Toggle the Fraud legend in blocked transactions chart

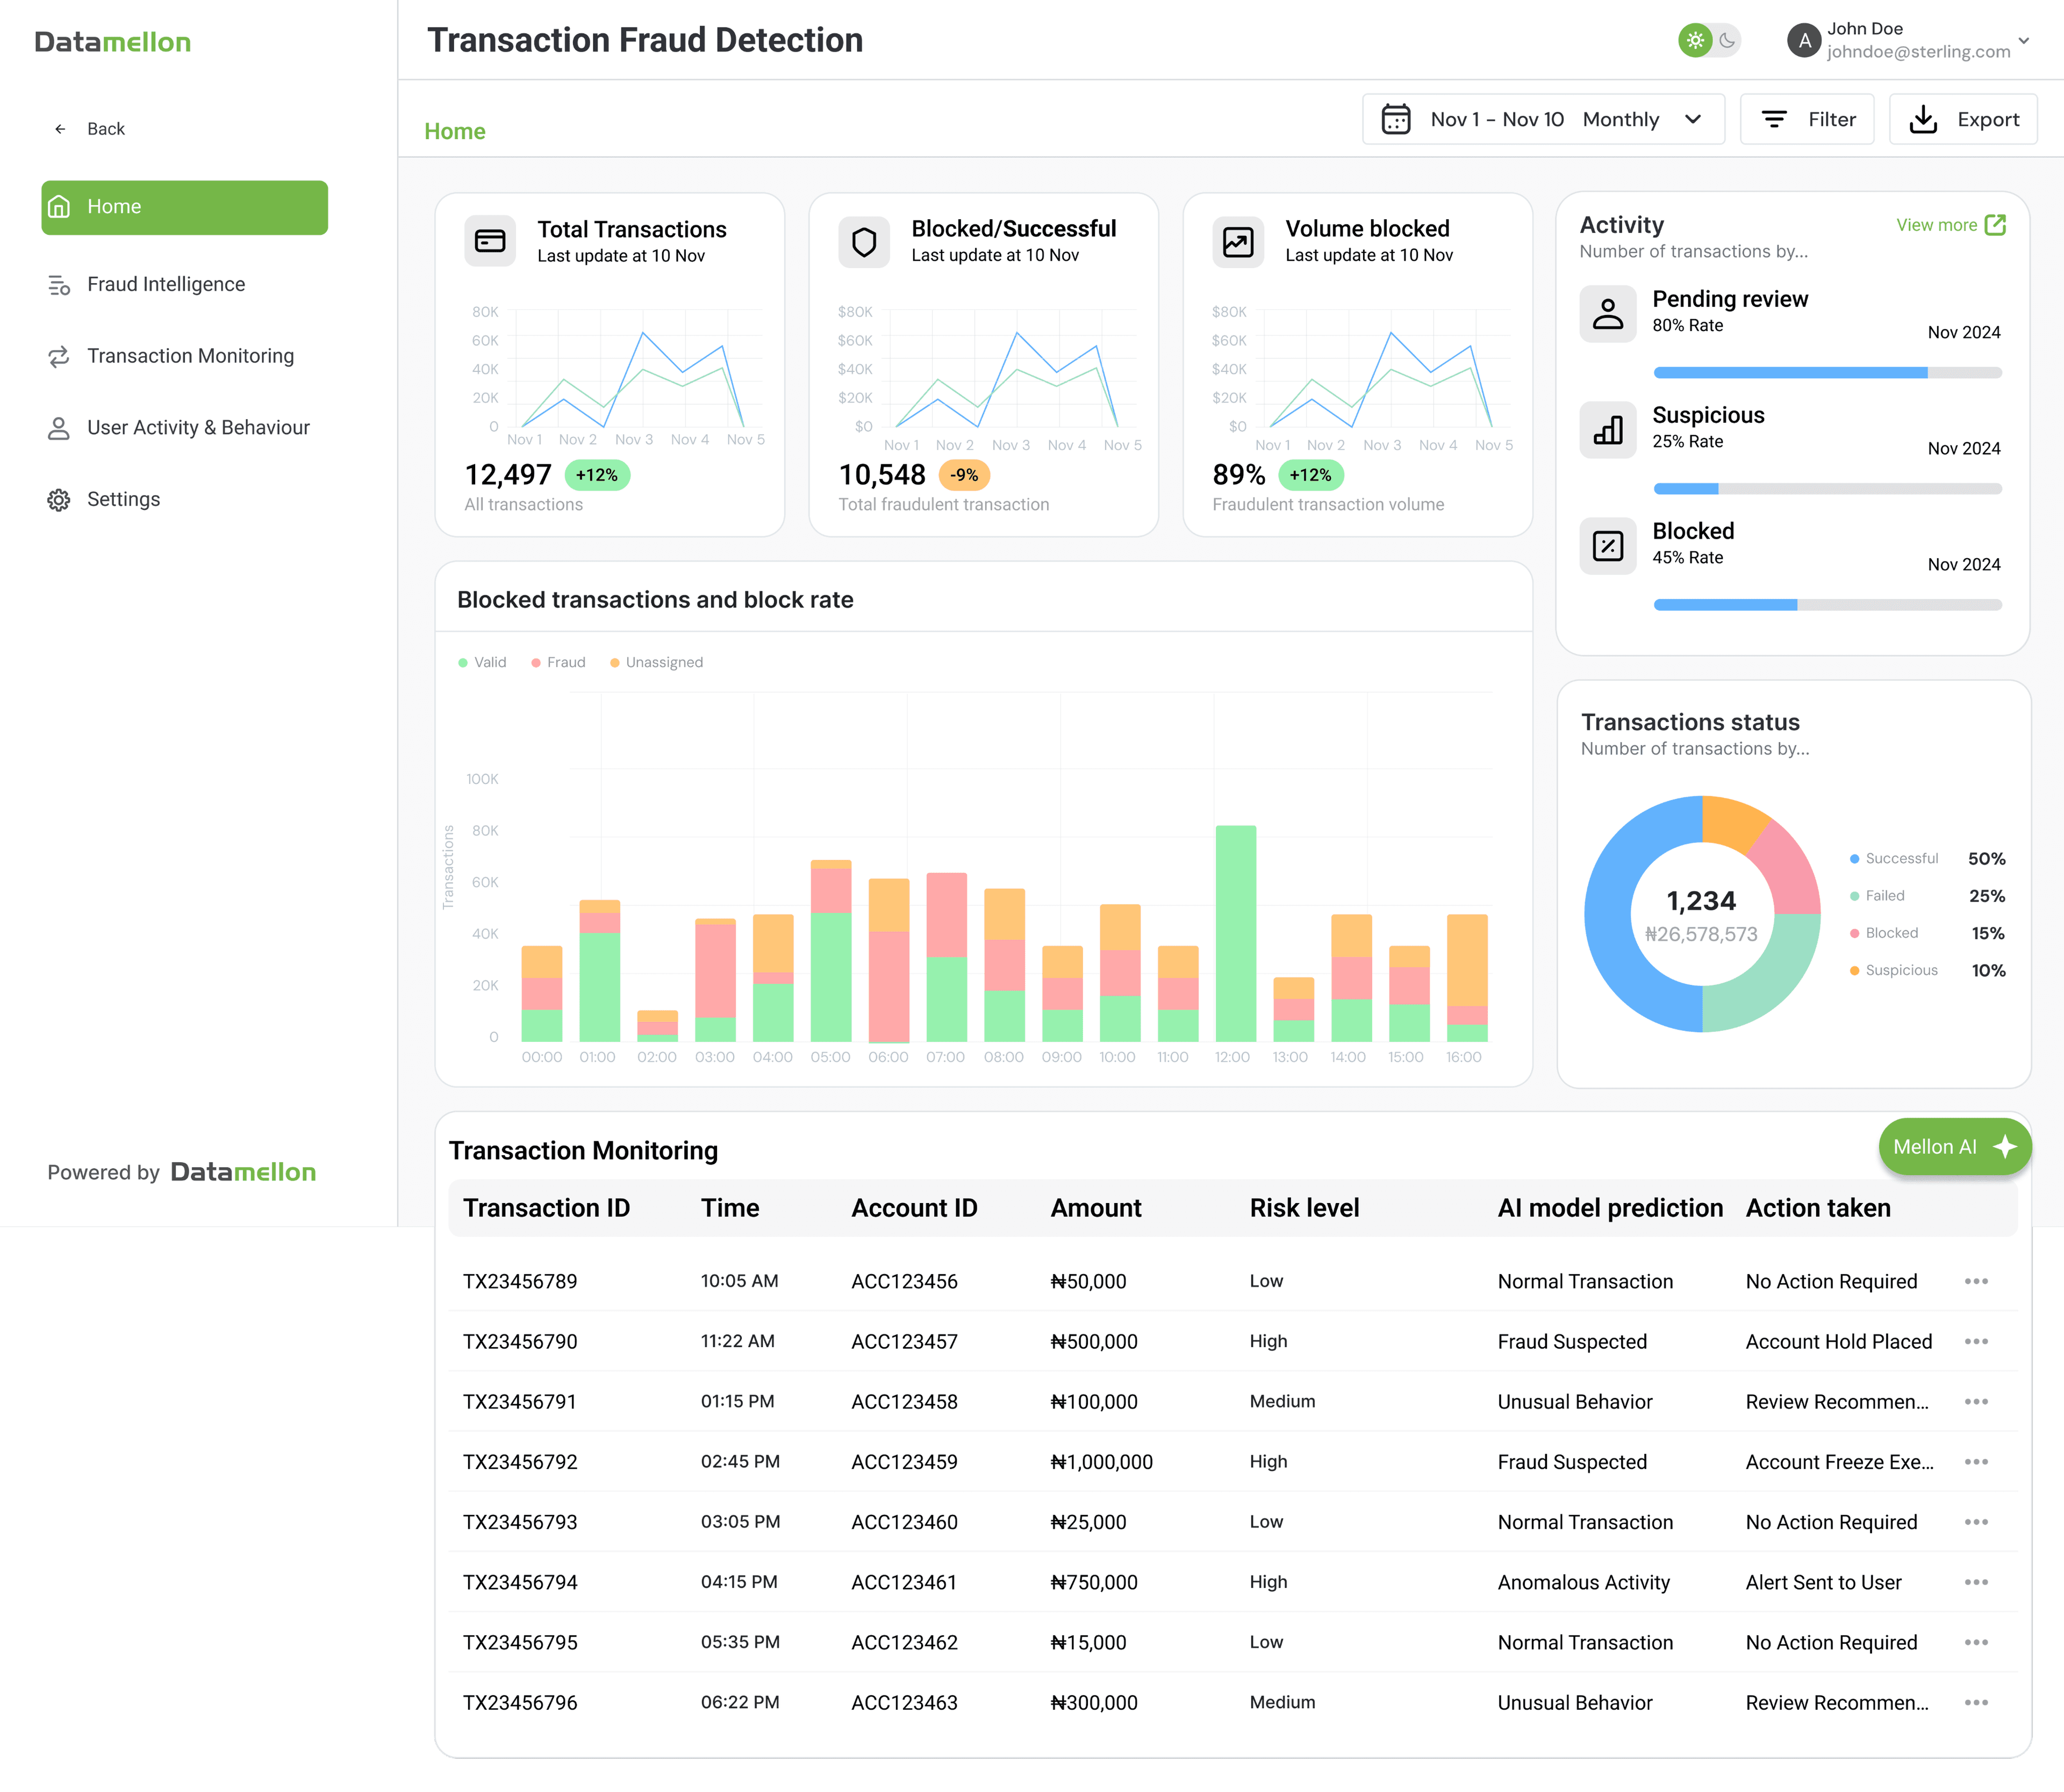pyautogui.click(x=558, y=662)
